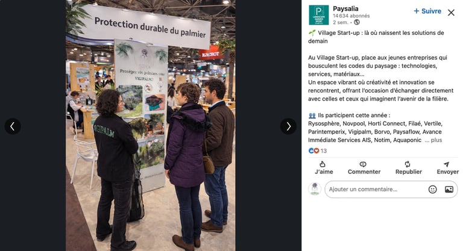The image size is (463, 251).
Task: Click the Envoyer paper plane icon
Action: click(x=447, y=164)
